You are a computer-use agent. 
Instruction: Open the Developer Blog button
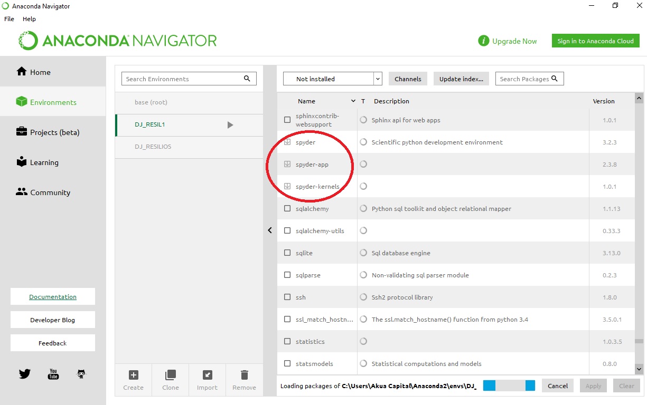pos(53,320)
